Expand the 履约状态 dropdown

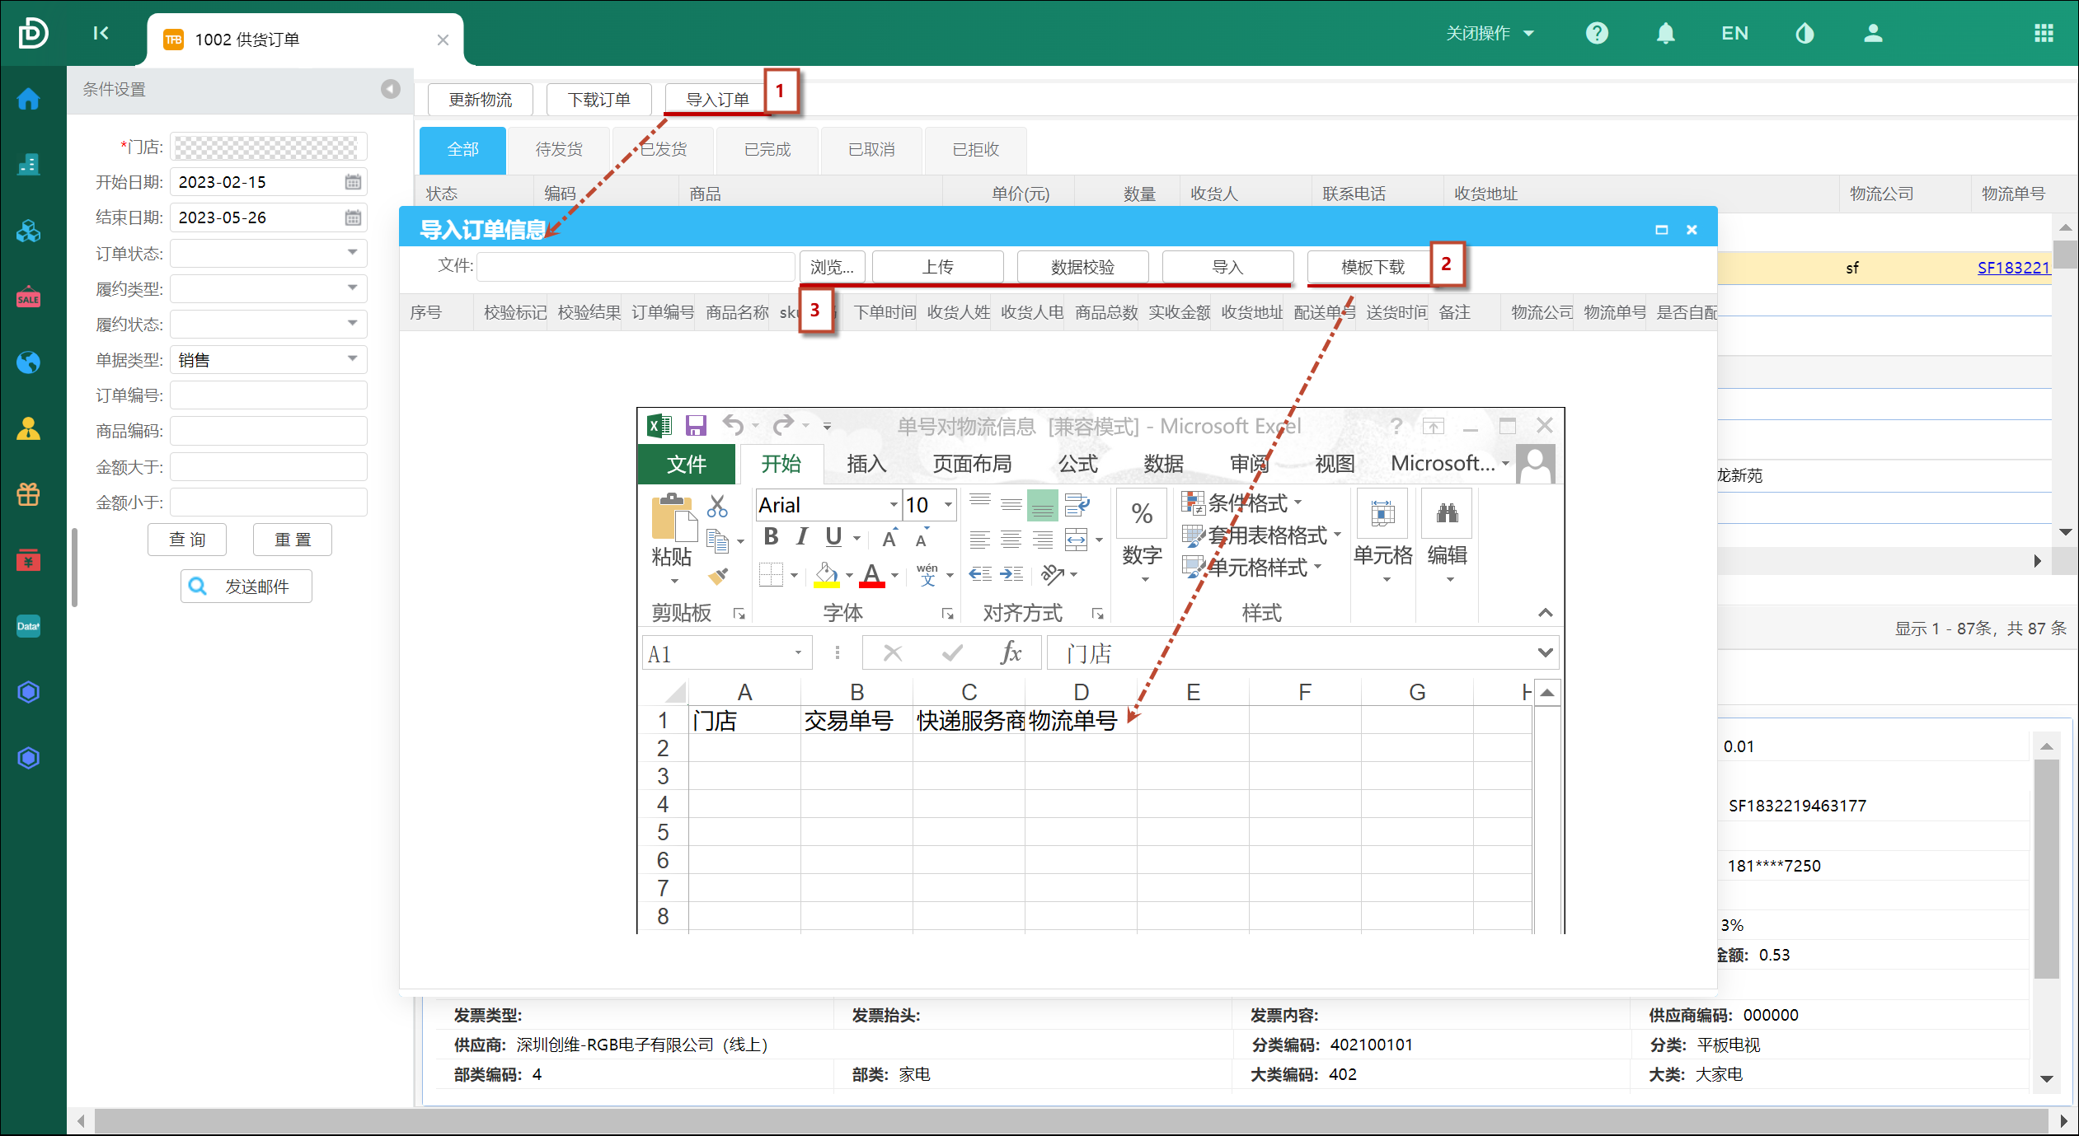[x=352, y=324]
